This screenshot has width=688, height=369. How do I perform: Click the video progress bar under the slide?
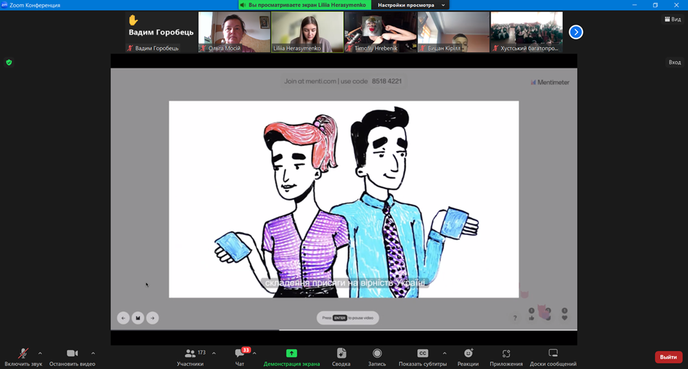pos(343,330)
